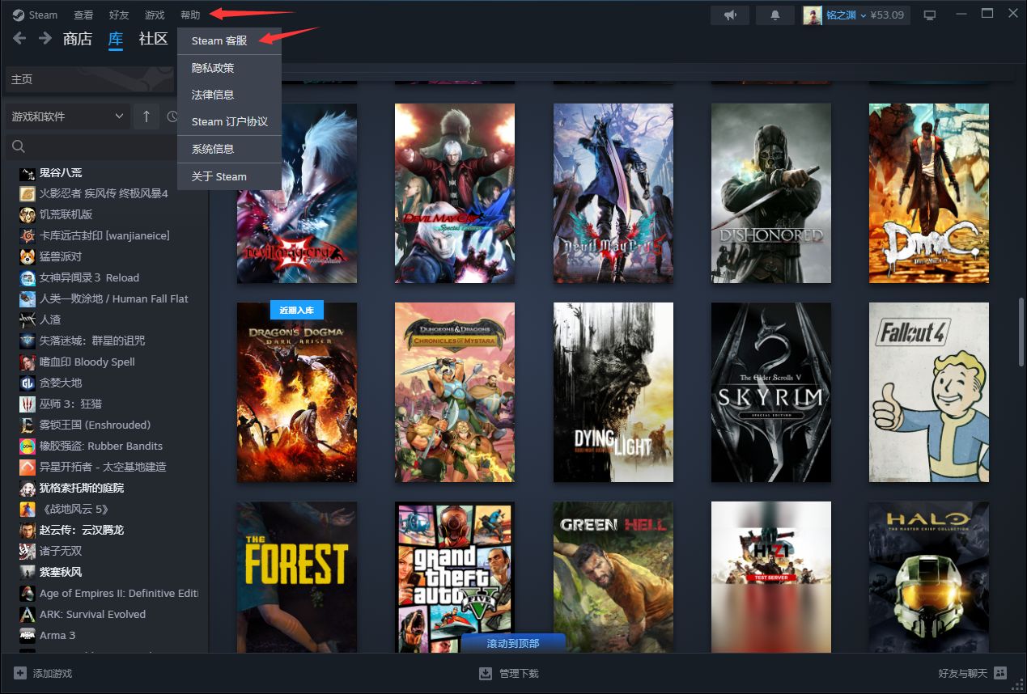Click the search magnifier icon
The width and height of the screenshot is (1027, 694).
click(x=19, y=146)
